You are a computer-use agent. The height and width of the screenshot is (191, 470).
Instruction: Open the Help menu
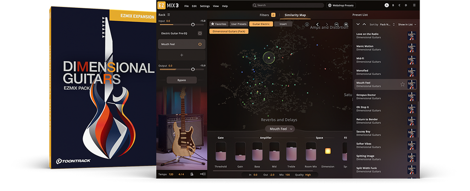(x=225, y=6)
